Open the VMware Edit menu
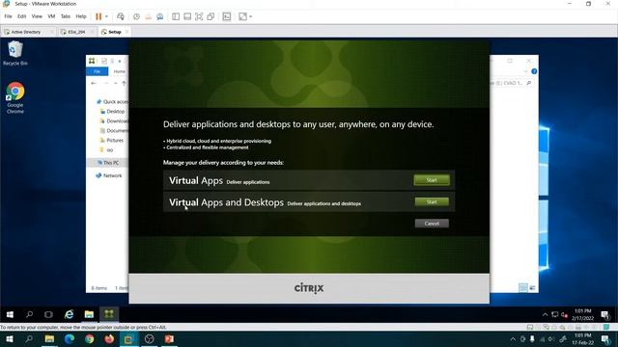Screen dimensions: 618x347 (x=21, y=16)
